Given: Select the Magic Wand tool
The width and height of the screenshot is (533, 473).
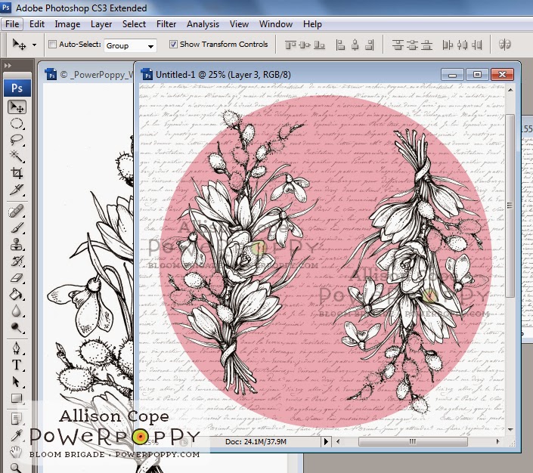Looking at the screenshot, I should pyautogui.click(x=17, y=156).
